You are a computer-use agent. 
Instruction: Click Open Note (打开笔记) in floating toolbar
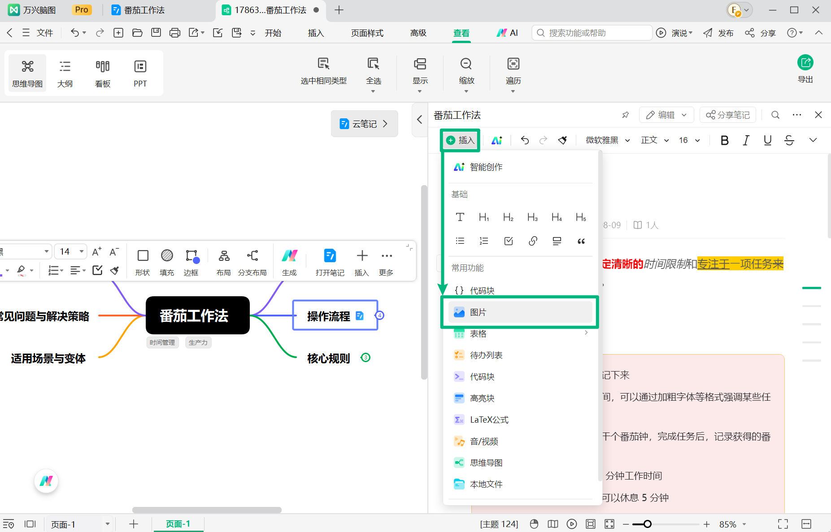click(x=330, y=262)
